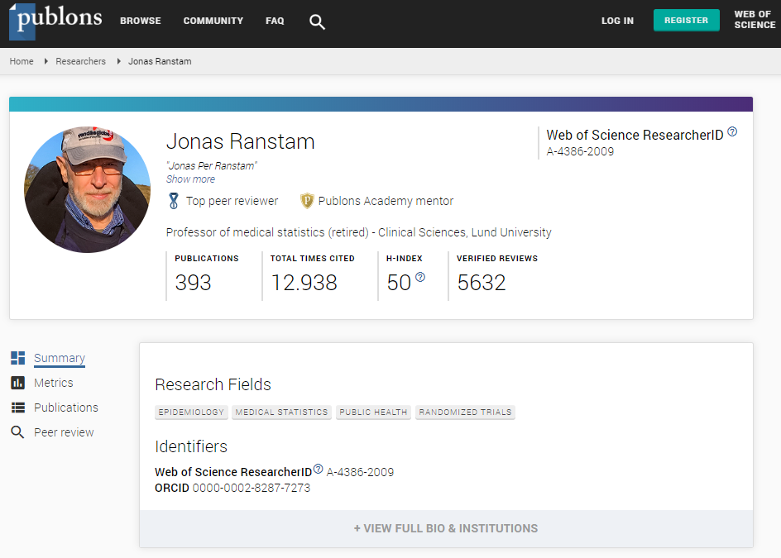
Task: Click help icon in Identifiers ResearcherID row
Action: [319, 469]
